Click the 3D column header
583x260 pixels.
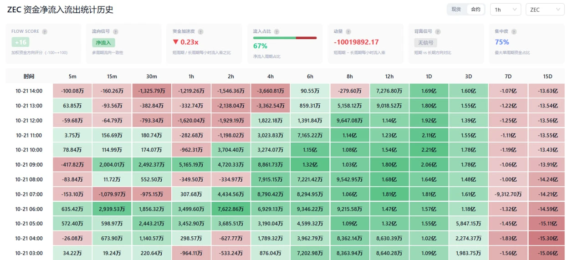469,76
